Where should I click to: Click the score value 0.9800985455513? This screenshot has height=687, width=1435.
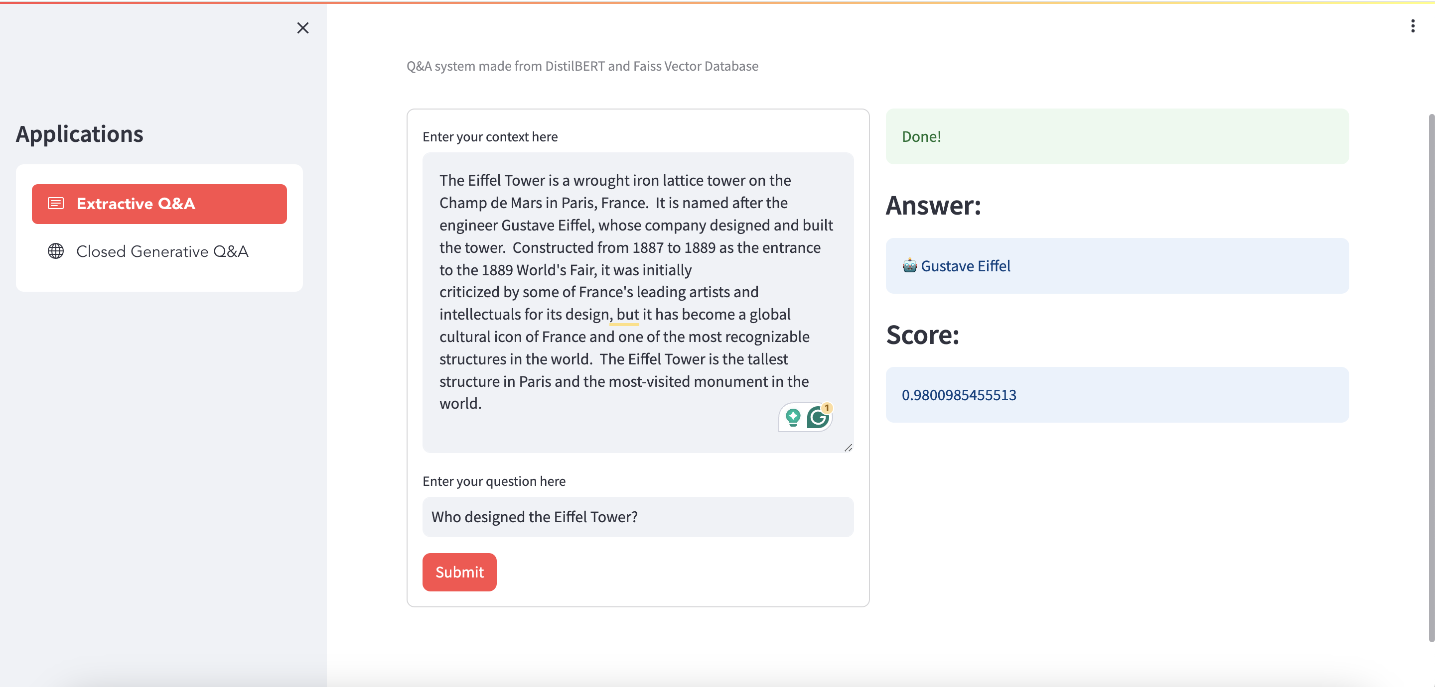958,395
